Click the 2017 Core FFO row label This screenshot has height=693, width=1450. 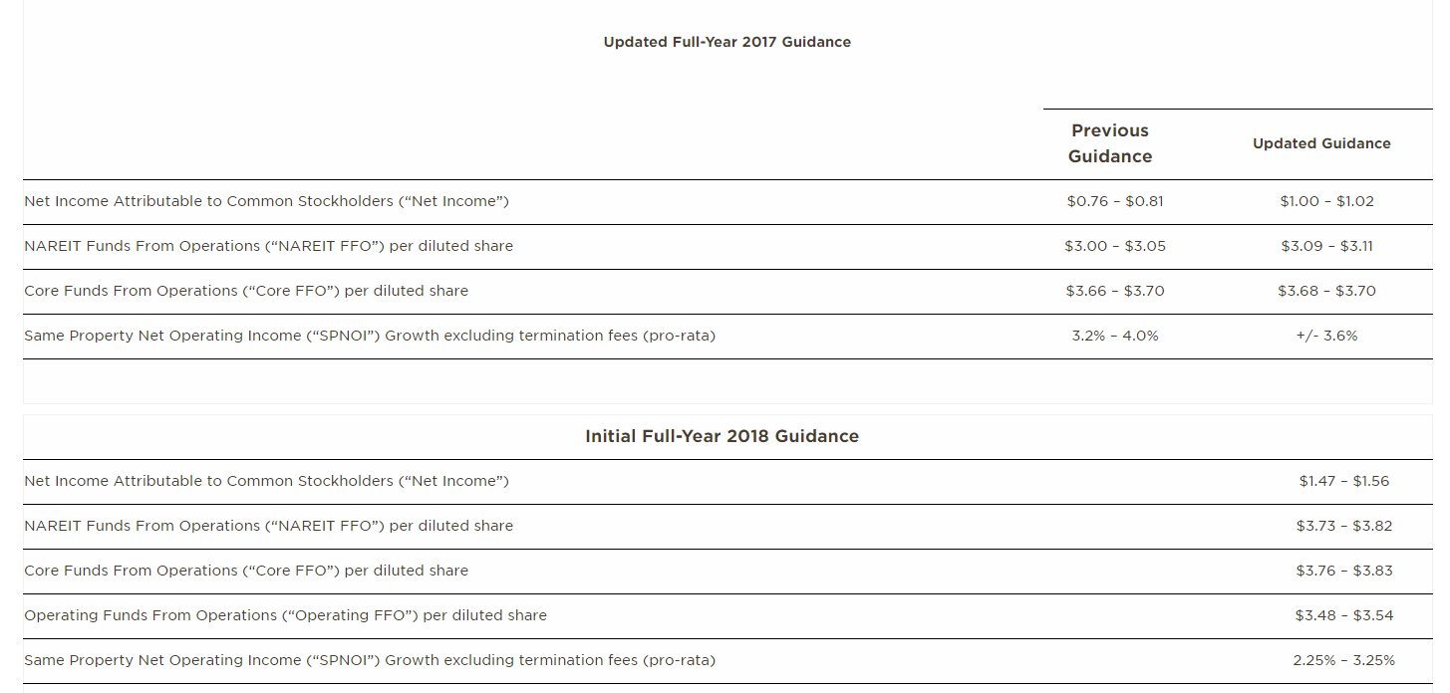click(x=246, y=291)
